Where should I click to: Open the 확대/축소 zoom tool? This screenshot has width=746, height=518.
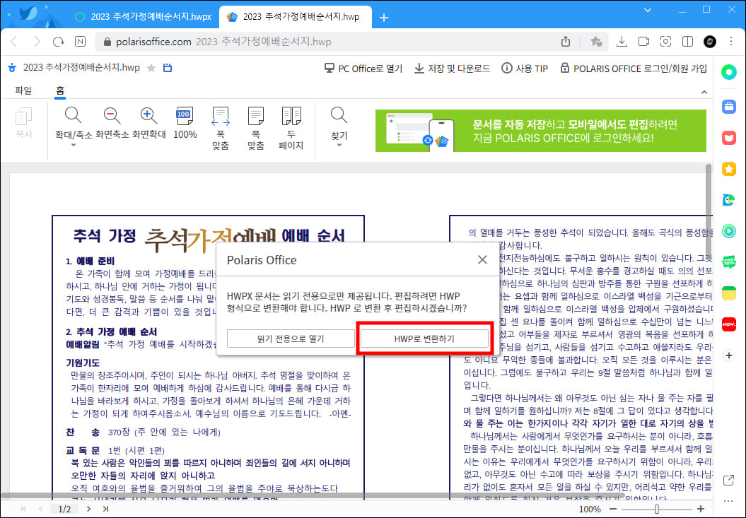[74, 123]
